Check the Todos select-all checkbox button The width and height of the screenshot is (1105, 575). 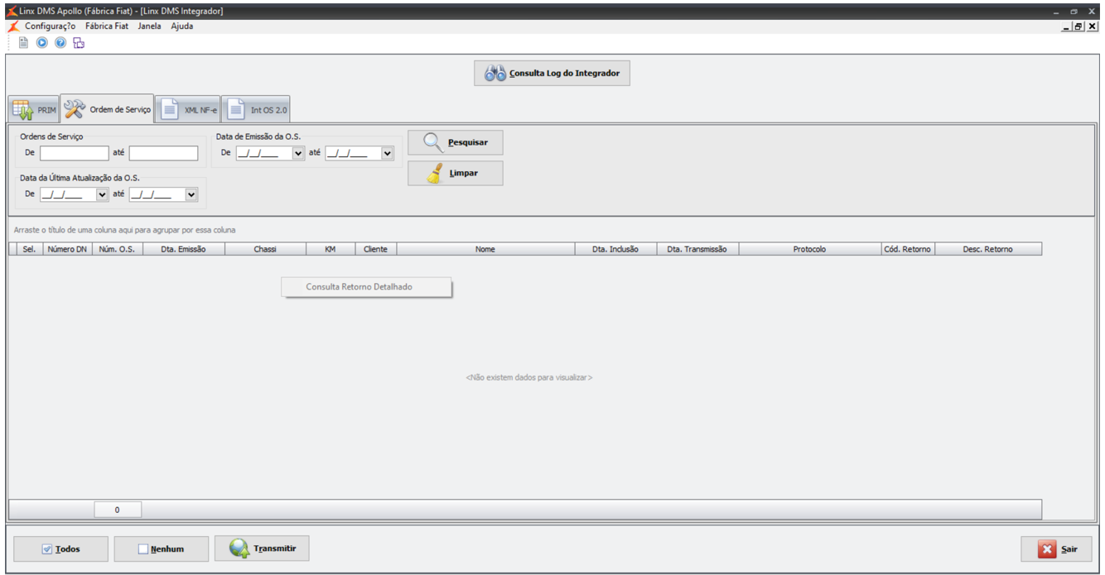point(60,549)
